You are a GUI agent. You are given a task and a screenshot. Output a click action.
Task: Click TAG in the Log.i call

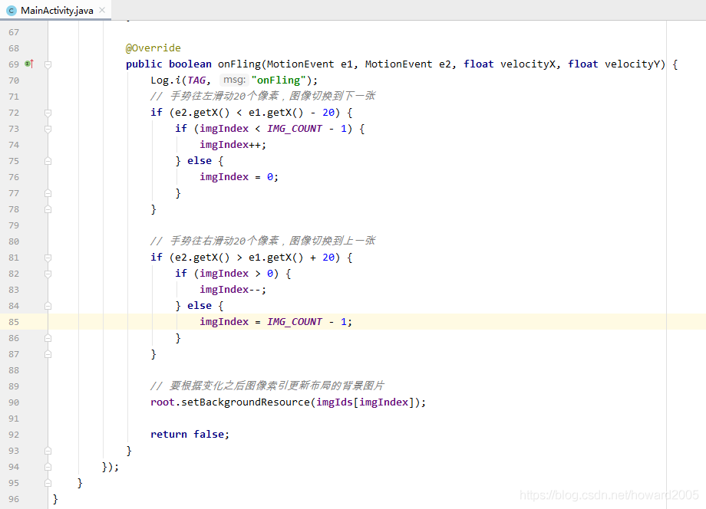click(x=196, y=80)
